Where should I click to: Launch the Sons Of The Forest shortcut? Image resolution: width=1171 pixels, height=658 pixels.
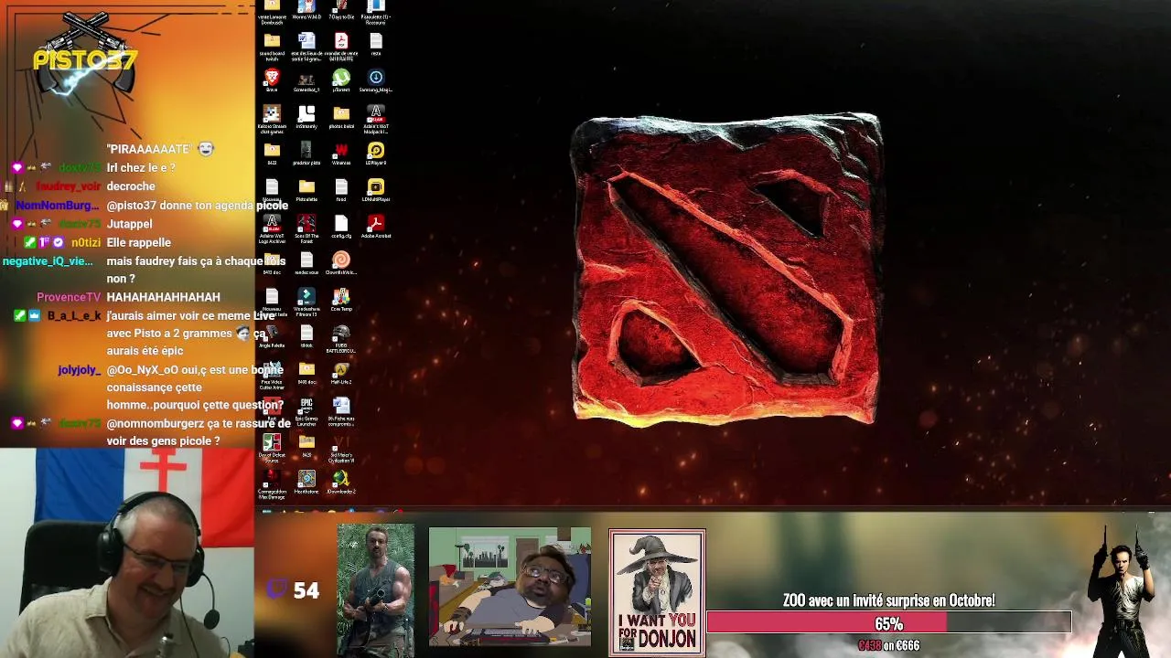click(x=306, y=229)
